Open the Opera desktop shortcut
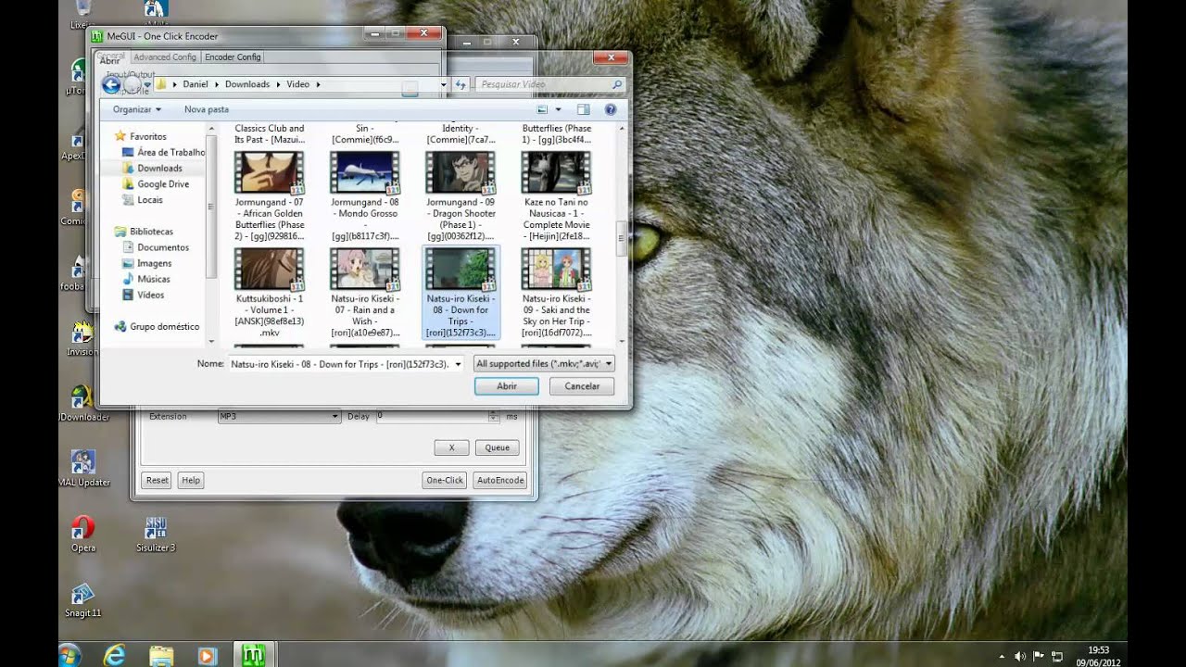The width and height of the screenshot is (1186, 667). pos(83,534)
